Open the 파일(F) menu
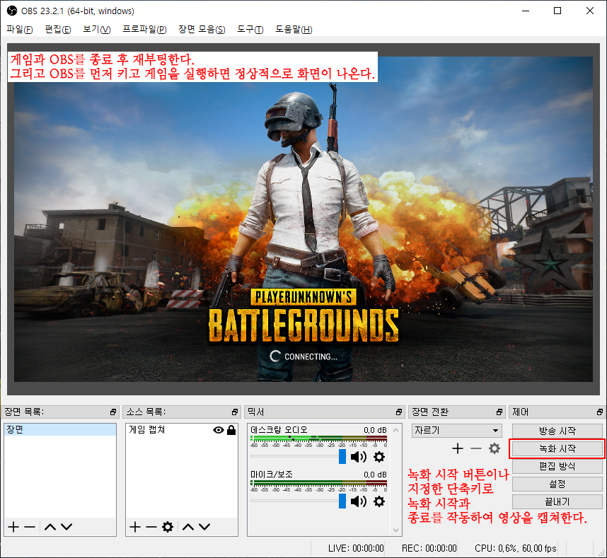607x558 pixels. [x=20, y=30]
